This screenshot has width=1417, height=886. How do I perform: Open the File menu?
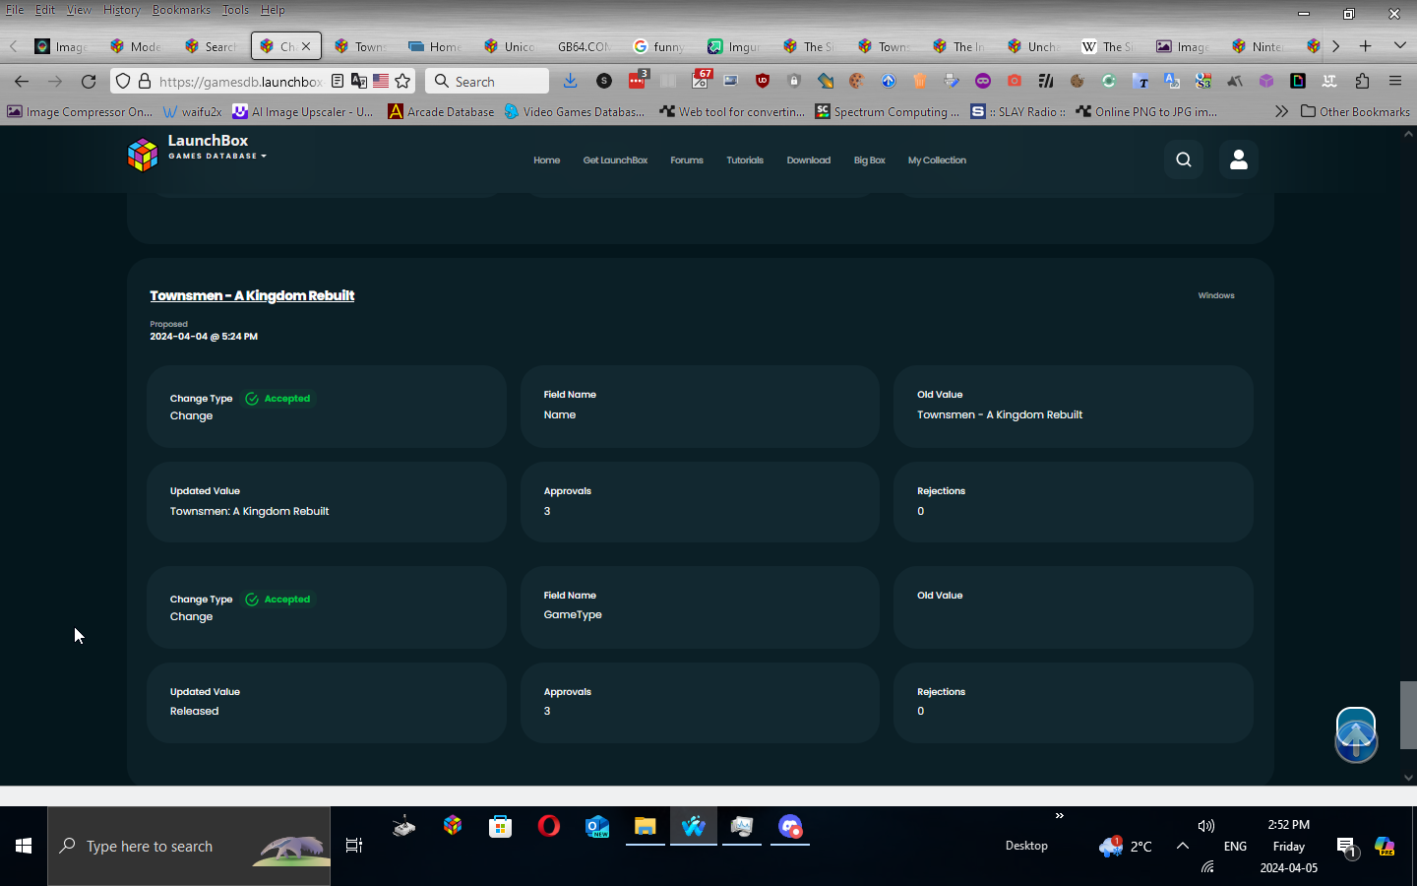tap(15, 10)
